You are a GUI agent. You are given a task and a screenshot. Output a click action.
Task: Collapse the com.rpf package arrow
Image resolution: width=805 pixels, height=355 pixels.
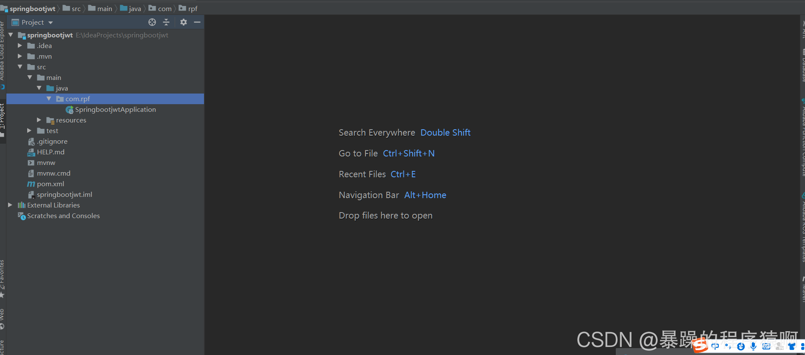click(49, 99)
